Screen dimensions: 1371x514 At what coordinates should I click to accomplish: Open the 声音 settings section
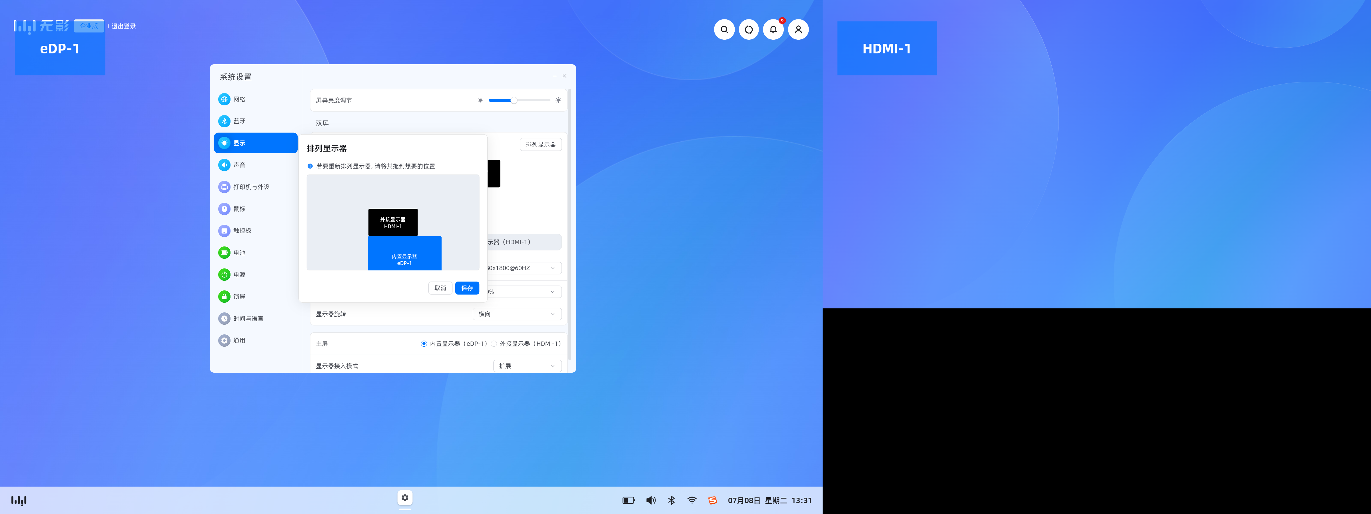coord(255,165)
